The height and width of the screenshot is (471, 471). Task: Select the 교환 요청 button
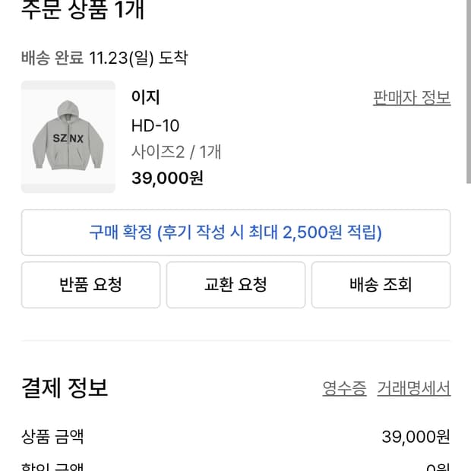click(x=235, y=285)
